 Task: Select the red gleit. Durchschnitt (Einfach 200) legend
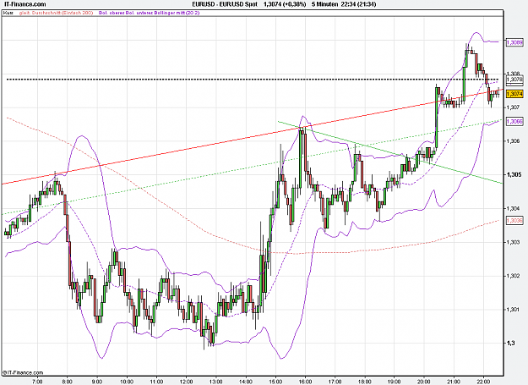tap(57, 13)
